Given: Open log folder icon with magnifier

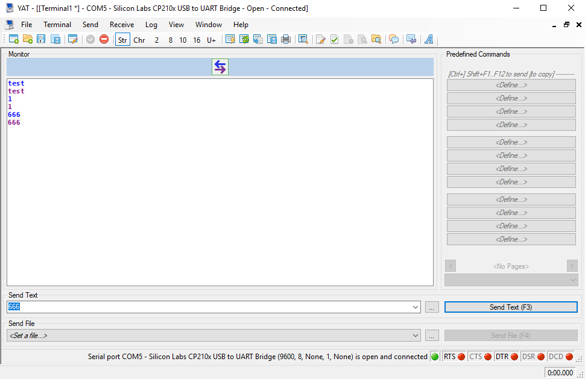Looking at the screenshot, I should point(376,39).
